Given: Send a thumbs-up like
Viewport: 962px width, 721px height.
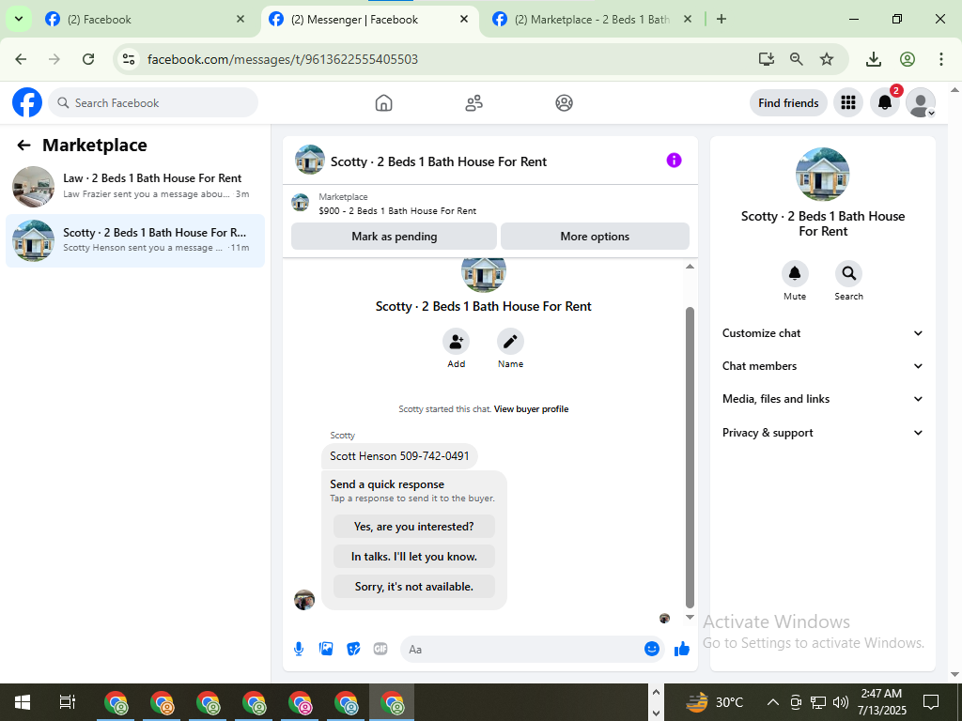Looking at the screenshot, I should [x=682, y=649].
